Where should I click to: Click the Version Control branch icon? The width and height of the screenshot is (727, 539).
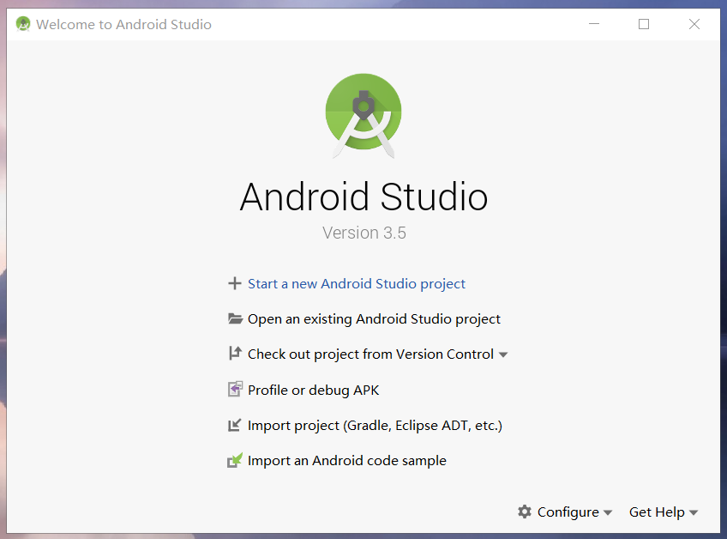pos(233,354)
